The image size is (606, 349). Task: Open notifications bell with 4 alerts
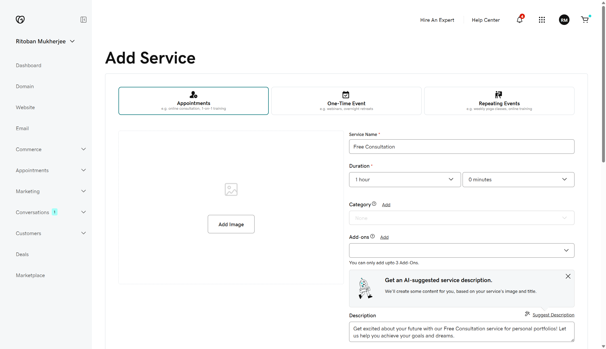pyautogui.click(x=519, y=20)
